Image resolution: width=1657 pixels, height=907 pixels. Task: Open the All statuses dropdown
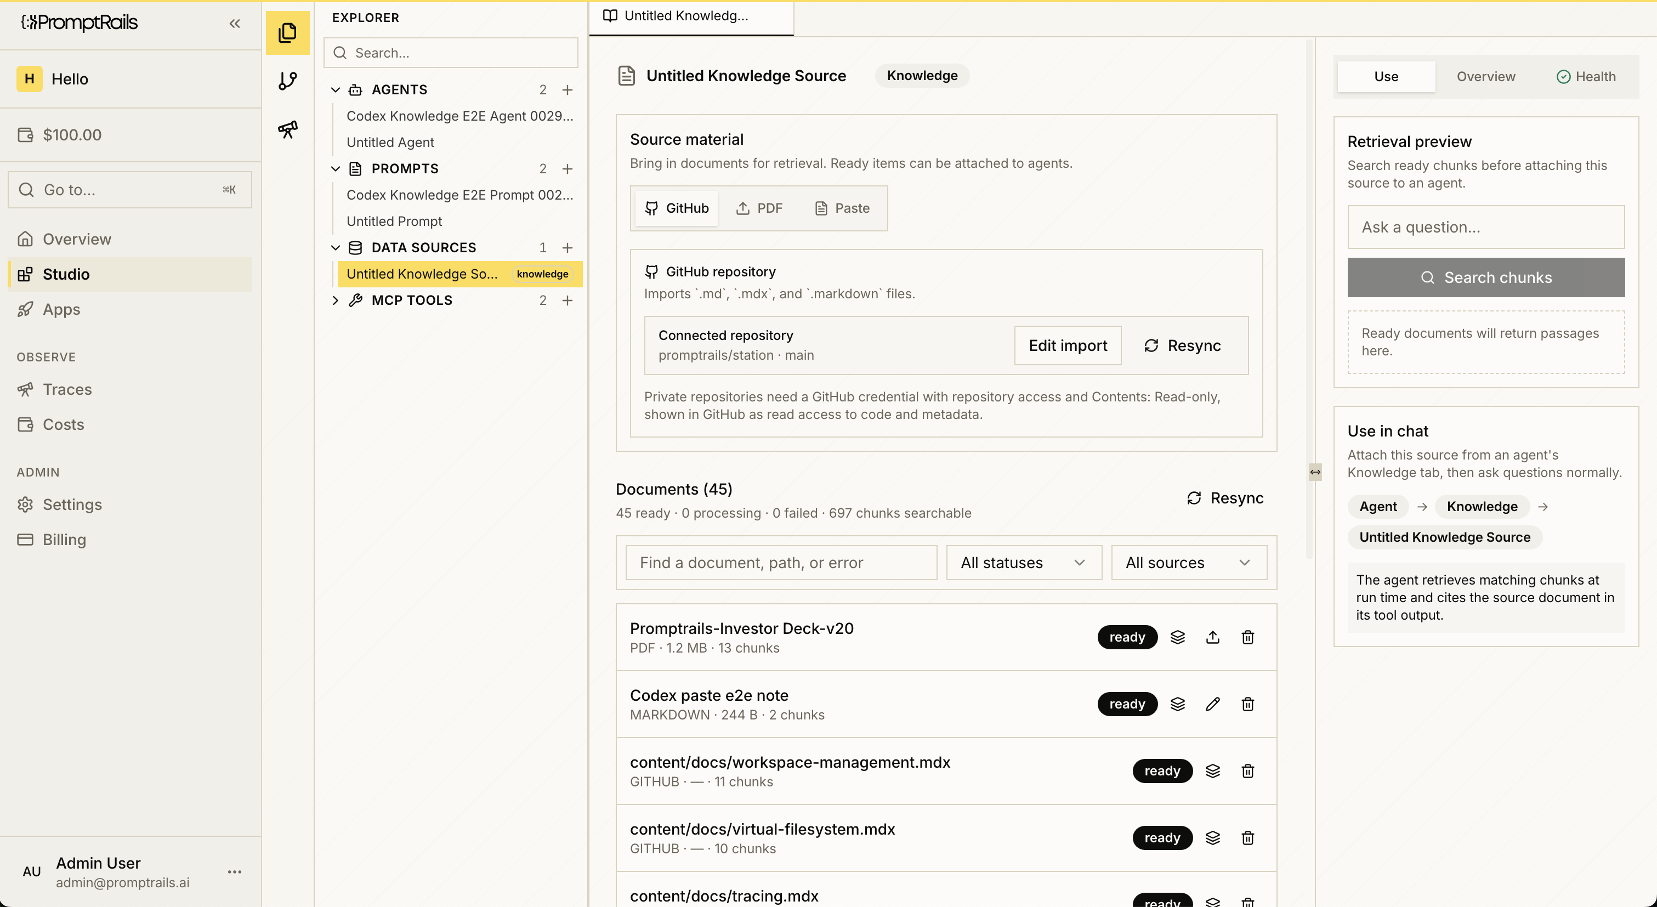click(1024, 563)
